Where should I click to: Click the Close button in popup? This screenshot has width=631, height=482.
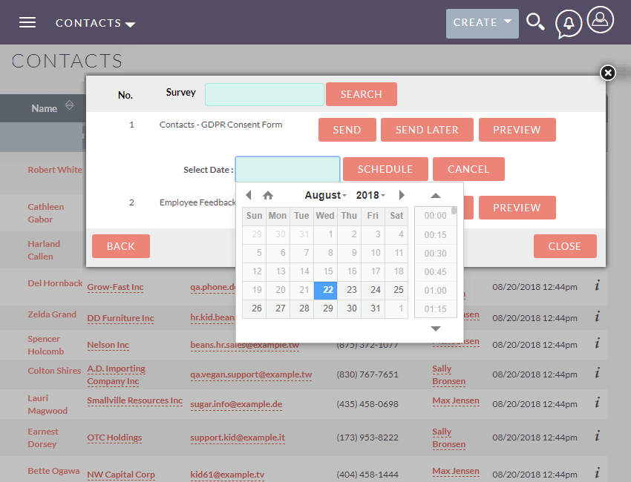point(565,246)
